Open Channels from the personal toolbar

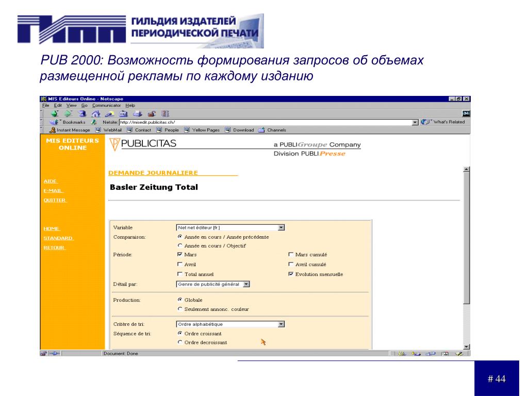click(x=272, y=130)
